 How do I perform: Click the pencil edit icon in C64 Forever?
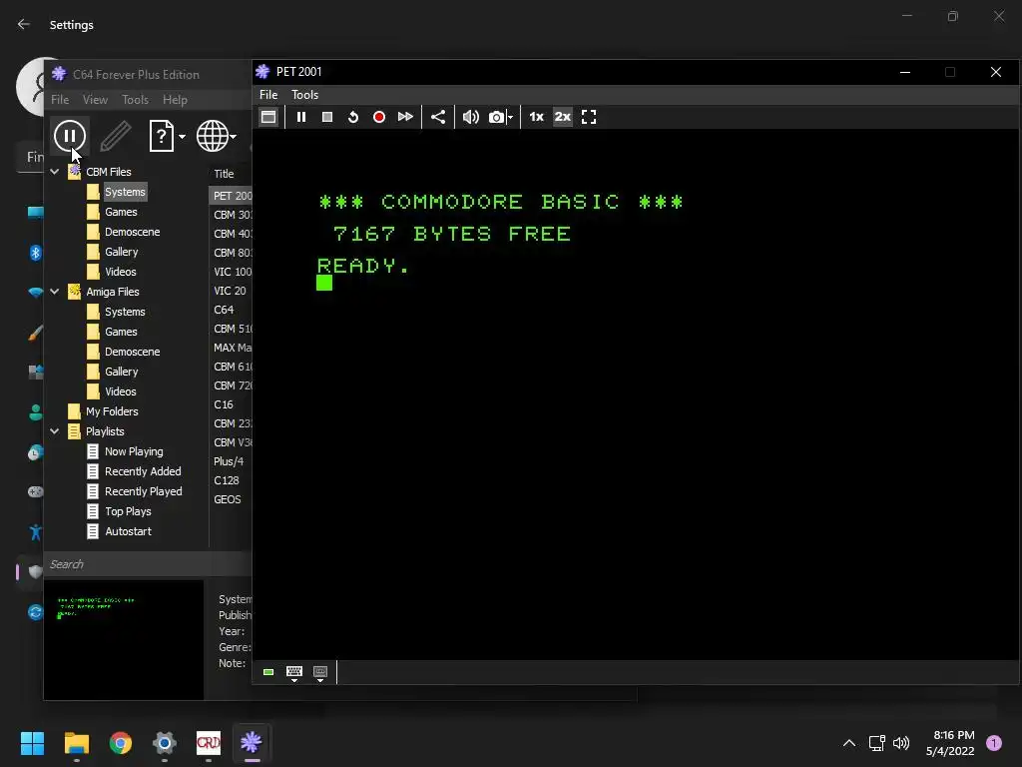[116, 136]
